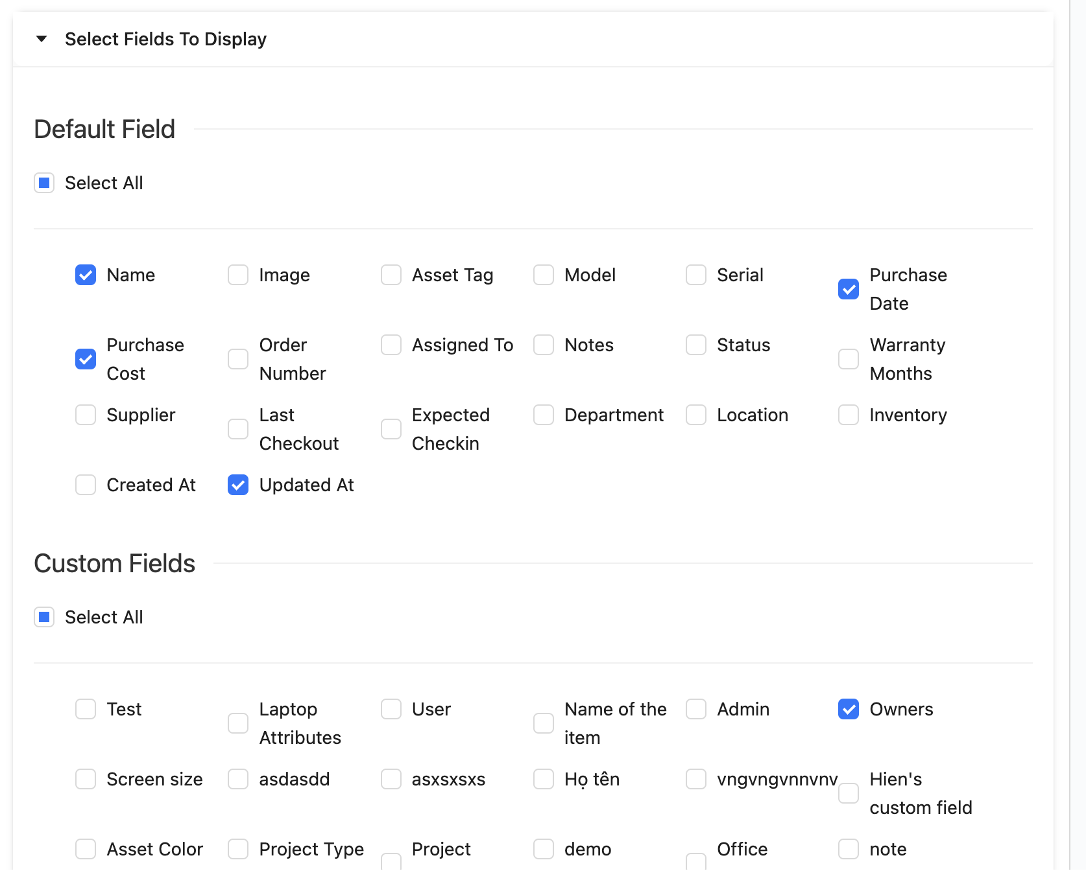Select the Hien's custom field checkbox
Image resolution: width=1086 pixels, height=871 pixels.
[x=849, y=794]
